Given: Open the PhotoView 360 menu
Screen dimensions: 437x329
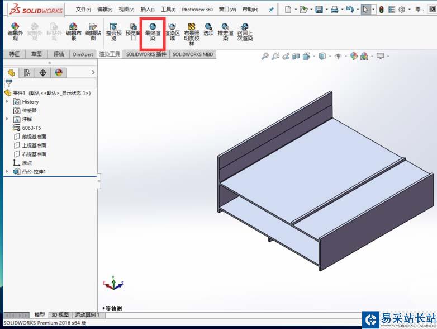Looking at the screenshot, I should click(x=197, y=10).
